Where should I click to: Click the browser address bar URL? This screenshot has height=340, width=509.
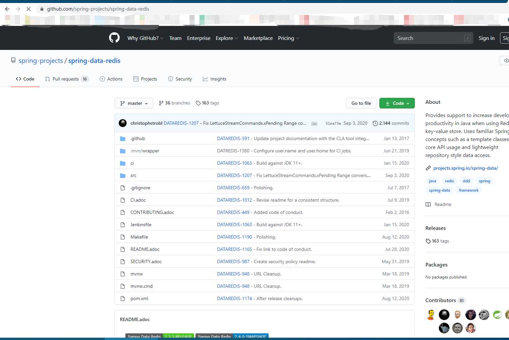point(98,9)
